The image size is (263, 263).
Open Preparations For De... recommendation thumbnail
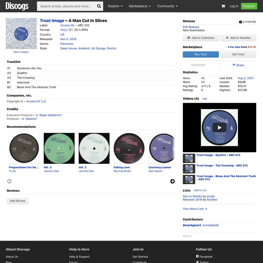(24, 148)
